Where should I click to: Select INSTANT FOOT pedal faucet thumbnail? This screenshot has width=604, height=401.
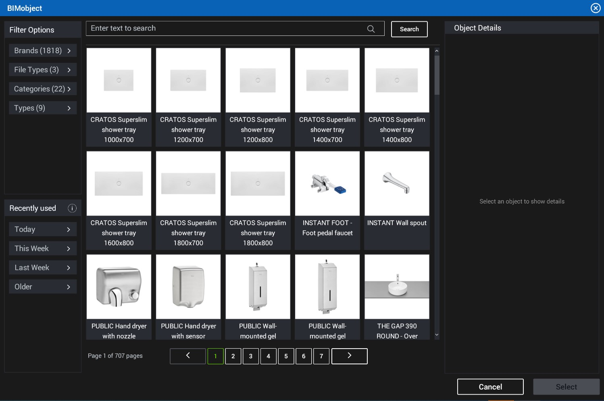pyautogui.click(x=327, y=183)
